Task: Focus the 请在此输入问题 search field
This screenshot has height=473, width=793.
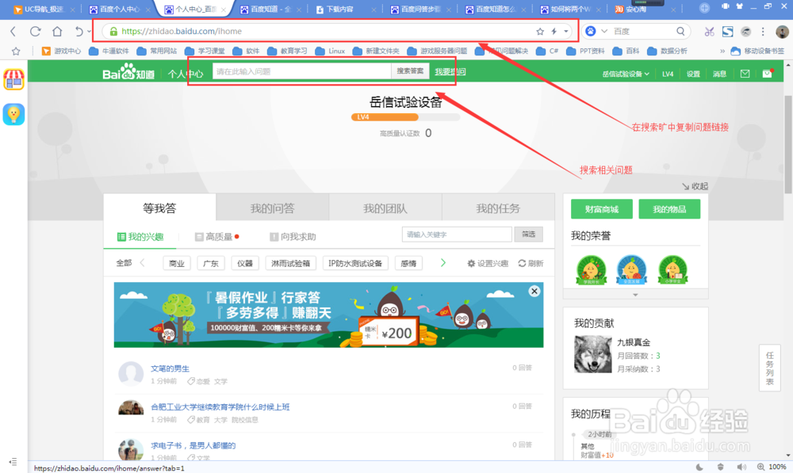Action: [302, 71]
